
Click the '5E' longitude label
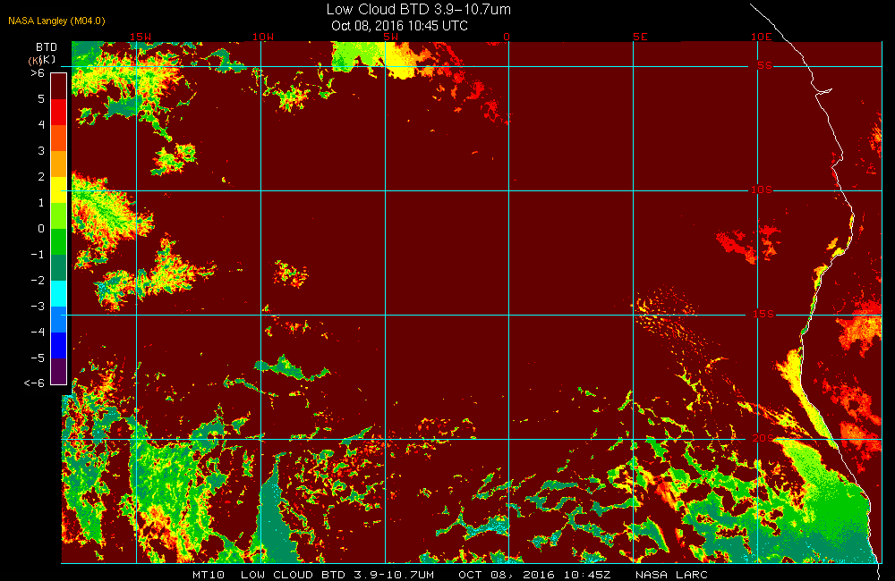641,37
